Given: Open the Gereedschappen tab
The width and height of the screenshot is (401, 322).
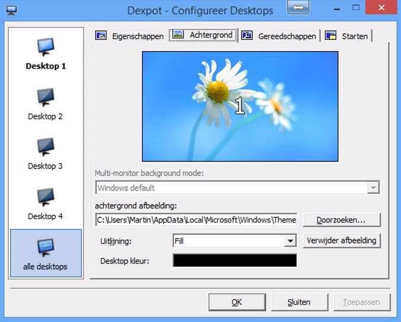Looking at the screenshot, I should (279, 36).
